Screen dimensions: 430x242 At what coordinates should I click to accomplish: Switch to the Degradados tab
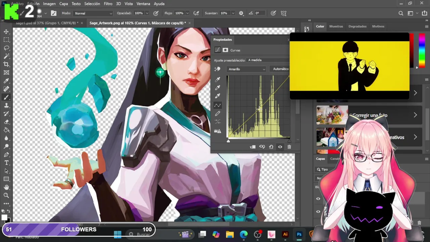(357, 26)
